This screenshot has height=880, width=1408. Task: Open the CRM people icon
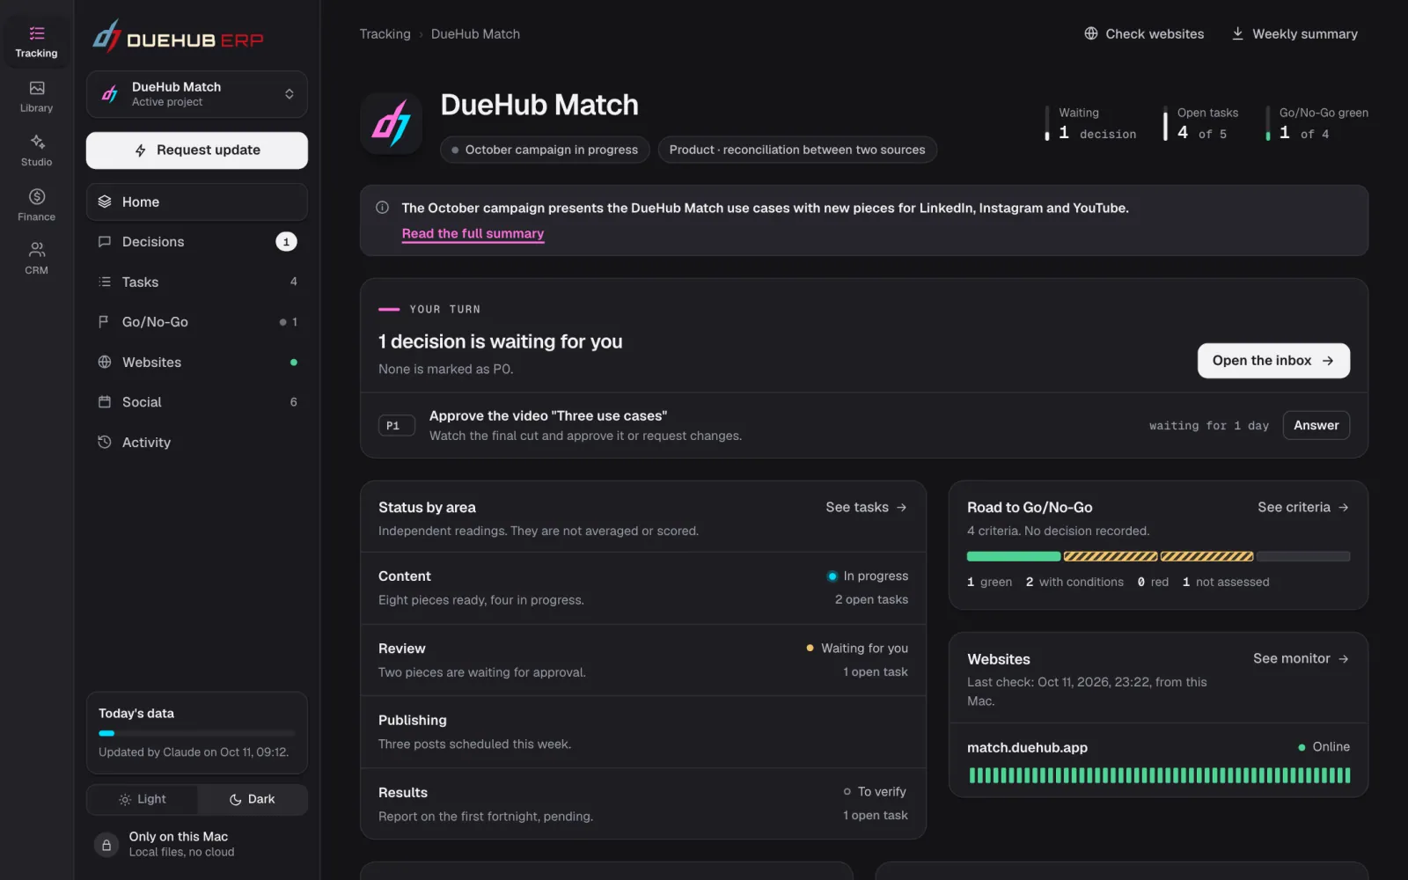[36, 250]
